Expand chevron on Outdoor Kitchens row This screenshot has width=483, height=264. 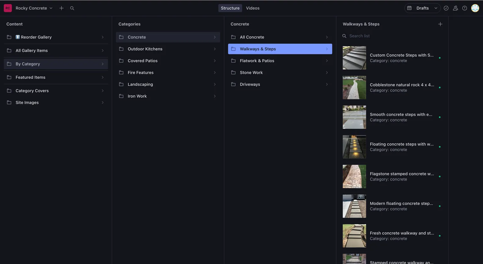pyautogui.click(x=215, y=49)
